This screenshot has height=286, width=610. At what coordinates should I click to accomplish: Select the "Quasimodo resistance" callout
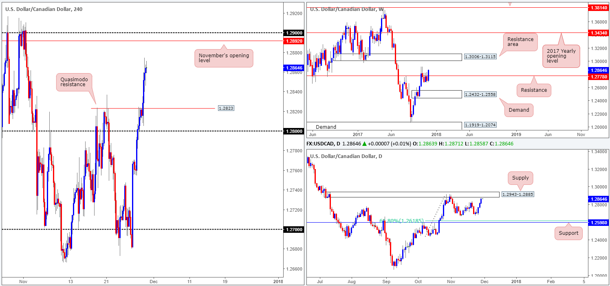[x=75, y=81]
